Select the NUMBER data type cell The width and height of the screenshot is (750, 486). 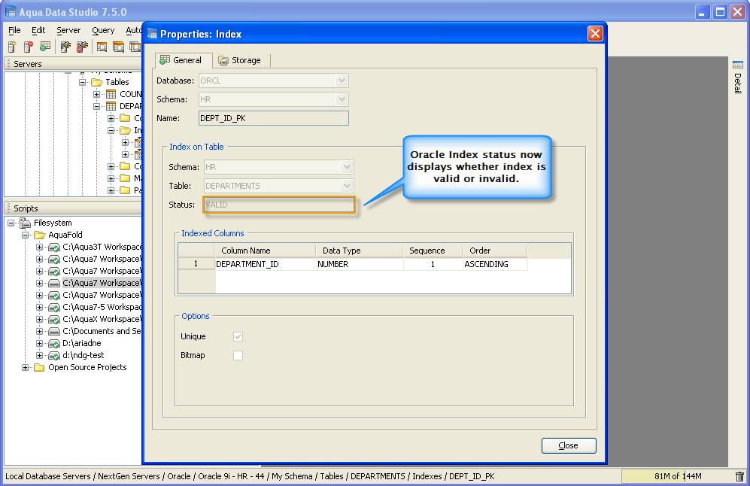point(360,264)
